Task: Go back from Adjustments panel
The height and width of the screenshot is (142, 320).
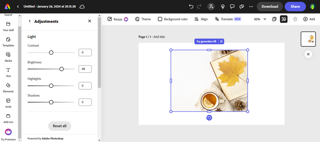Action: tap(30, 21)
